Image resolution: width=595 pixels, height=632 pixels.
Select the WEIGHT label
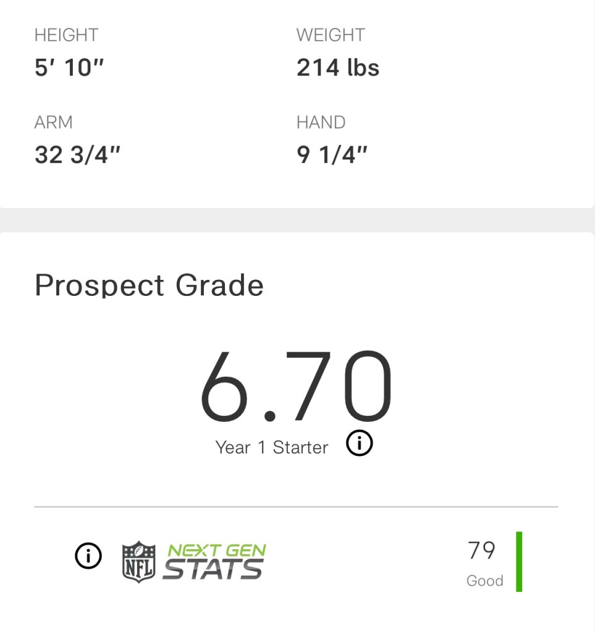pyautogui.click(x=331, y=35)
